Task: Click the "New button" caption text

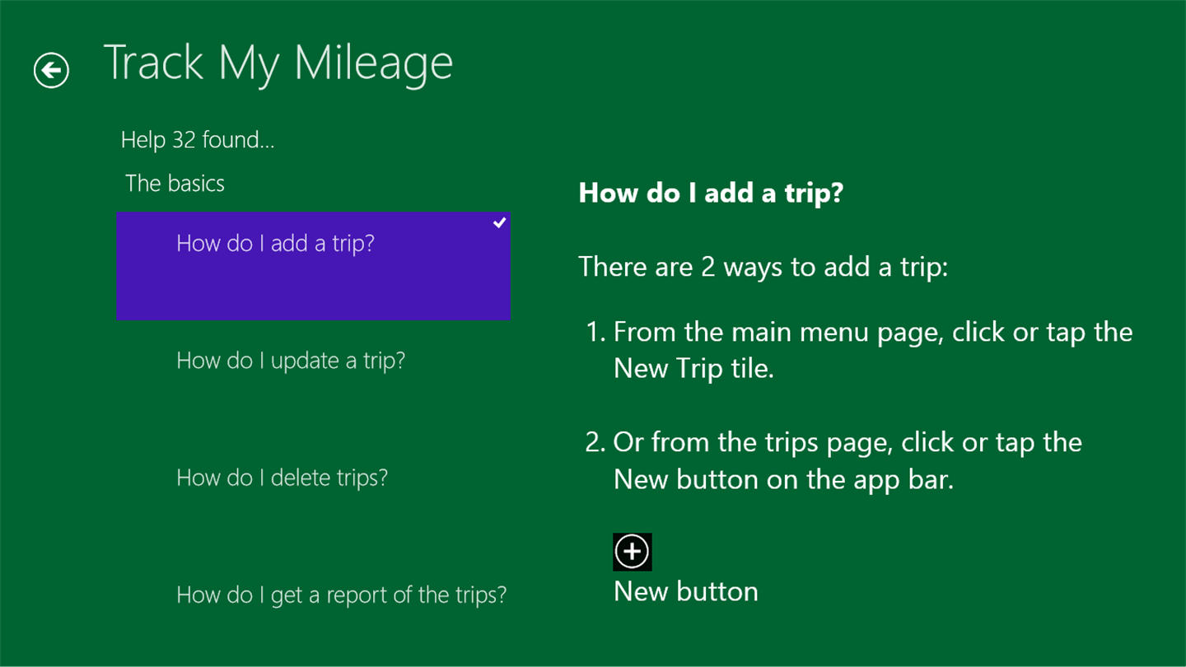Action: tap(685, 591)
